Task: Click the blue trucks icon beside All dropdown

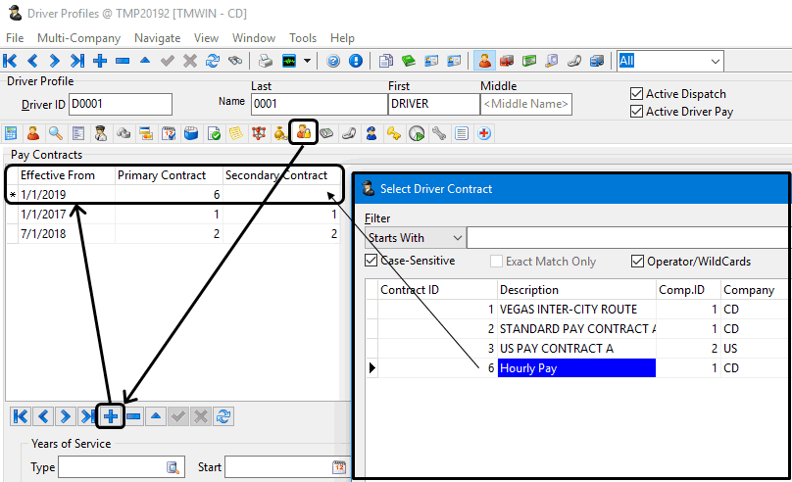Action: (597, 61)
